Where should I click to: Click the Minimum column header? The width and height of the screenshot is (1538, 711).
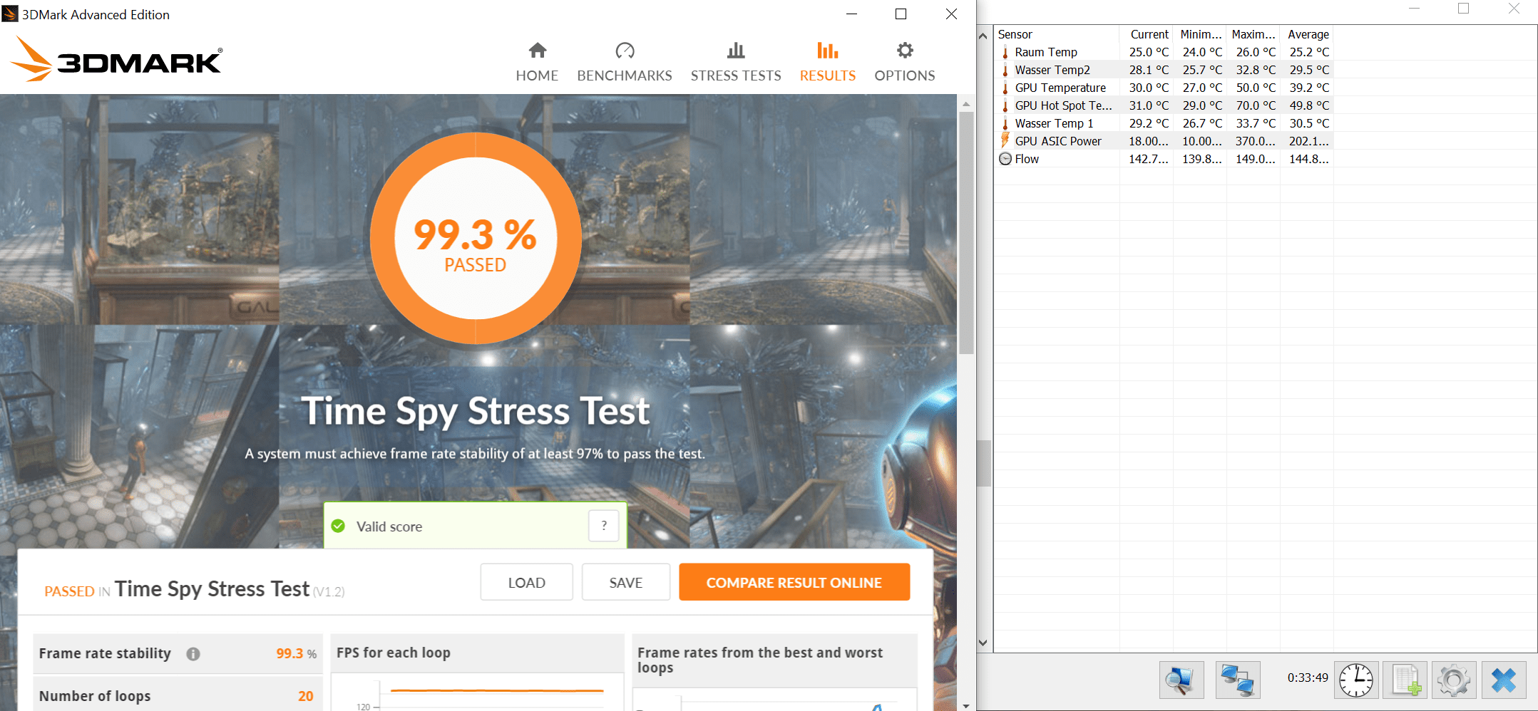coord(1200,34)
